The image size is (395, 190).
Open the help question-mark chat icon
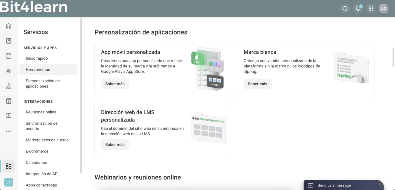8,116
